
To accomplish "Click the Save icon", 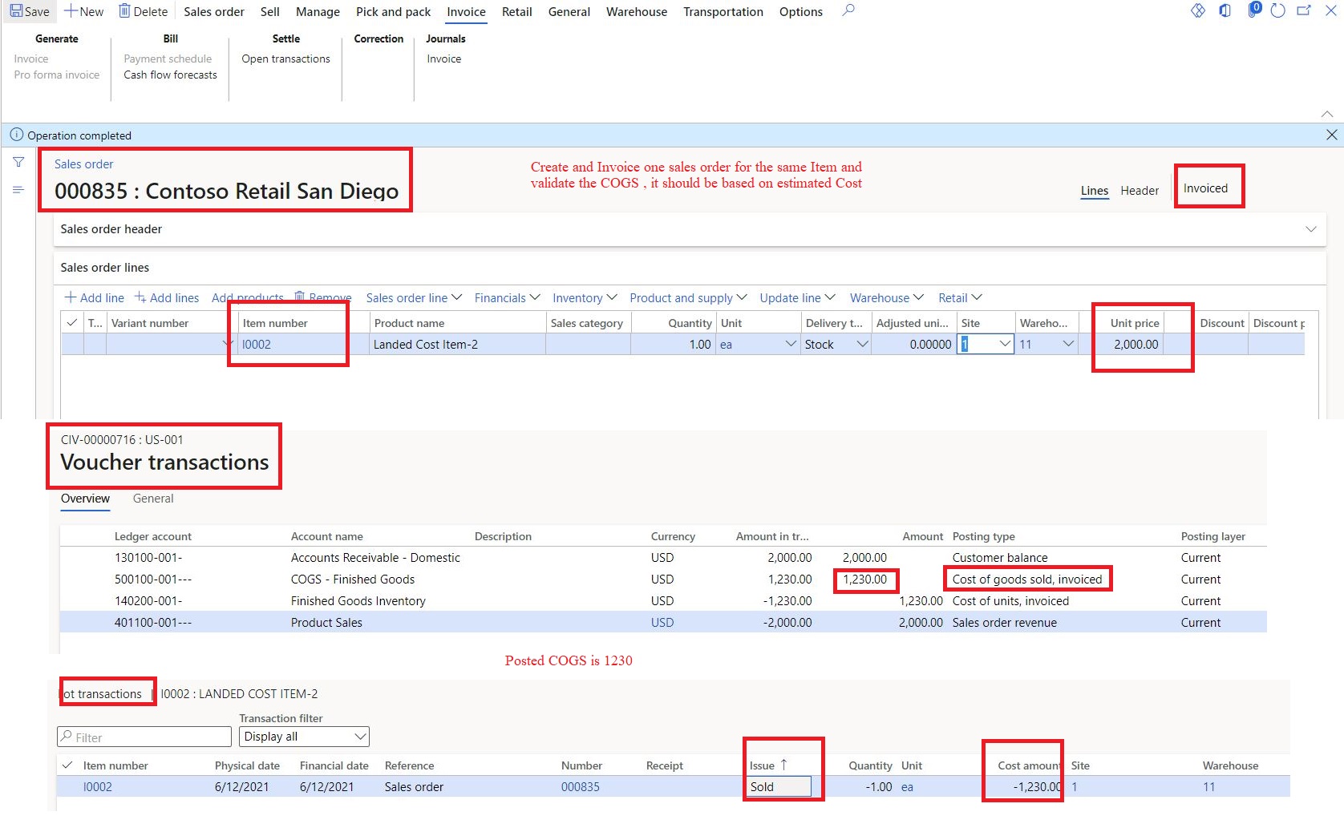I will click(18, 10).
